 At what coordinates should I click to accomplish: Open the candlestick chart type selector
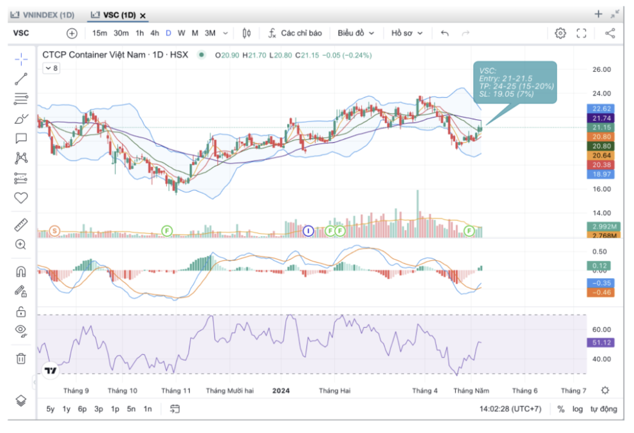247,33
